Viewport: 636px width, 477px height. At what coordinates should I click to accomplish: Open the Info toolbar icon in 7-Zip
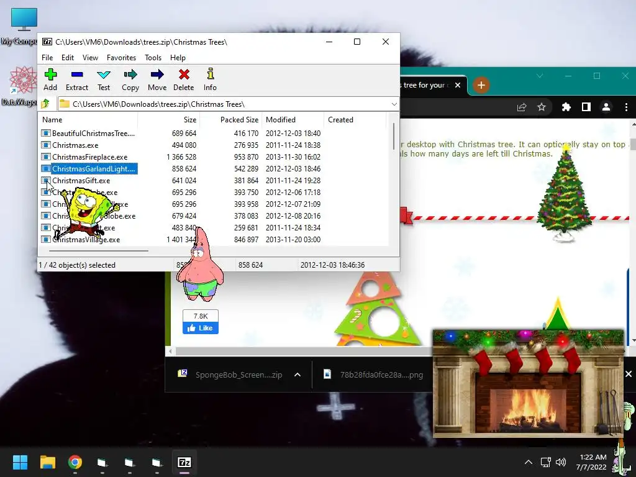210,79
